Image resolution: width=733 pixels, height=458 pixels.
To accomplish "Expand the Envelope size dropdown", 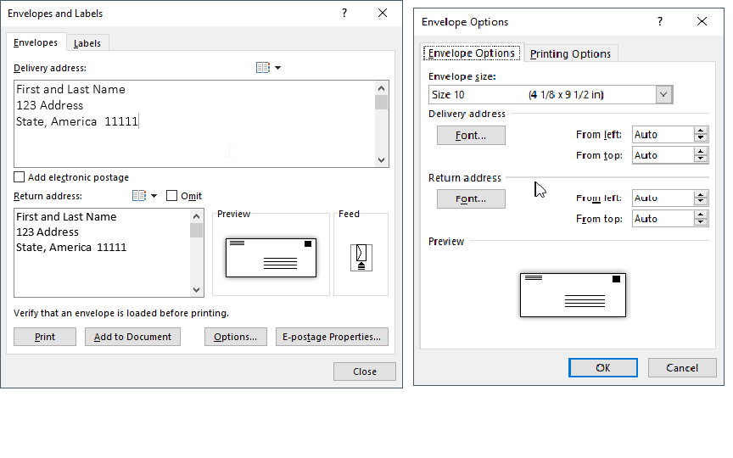I will (x=664, y=95).
